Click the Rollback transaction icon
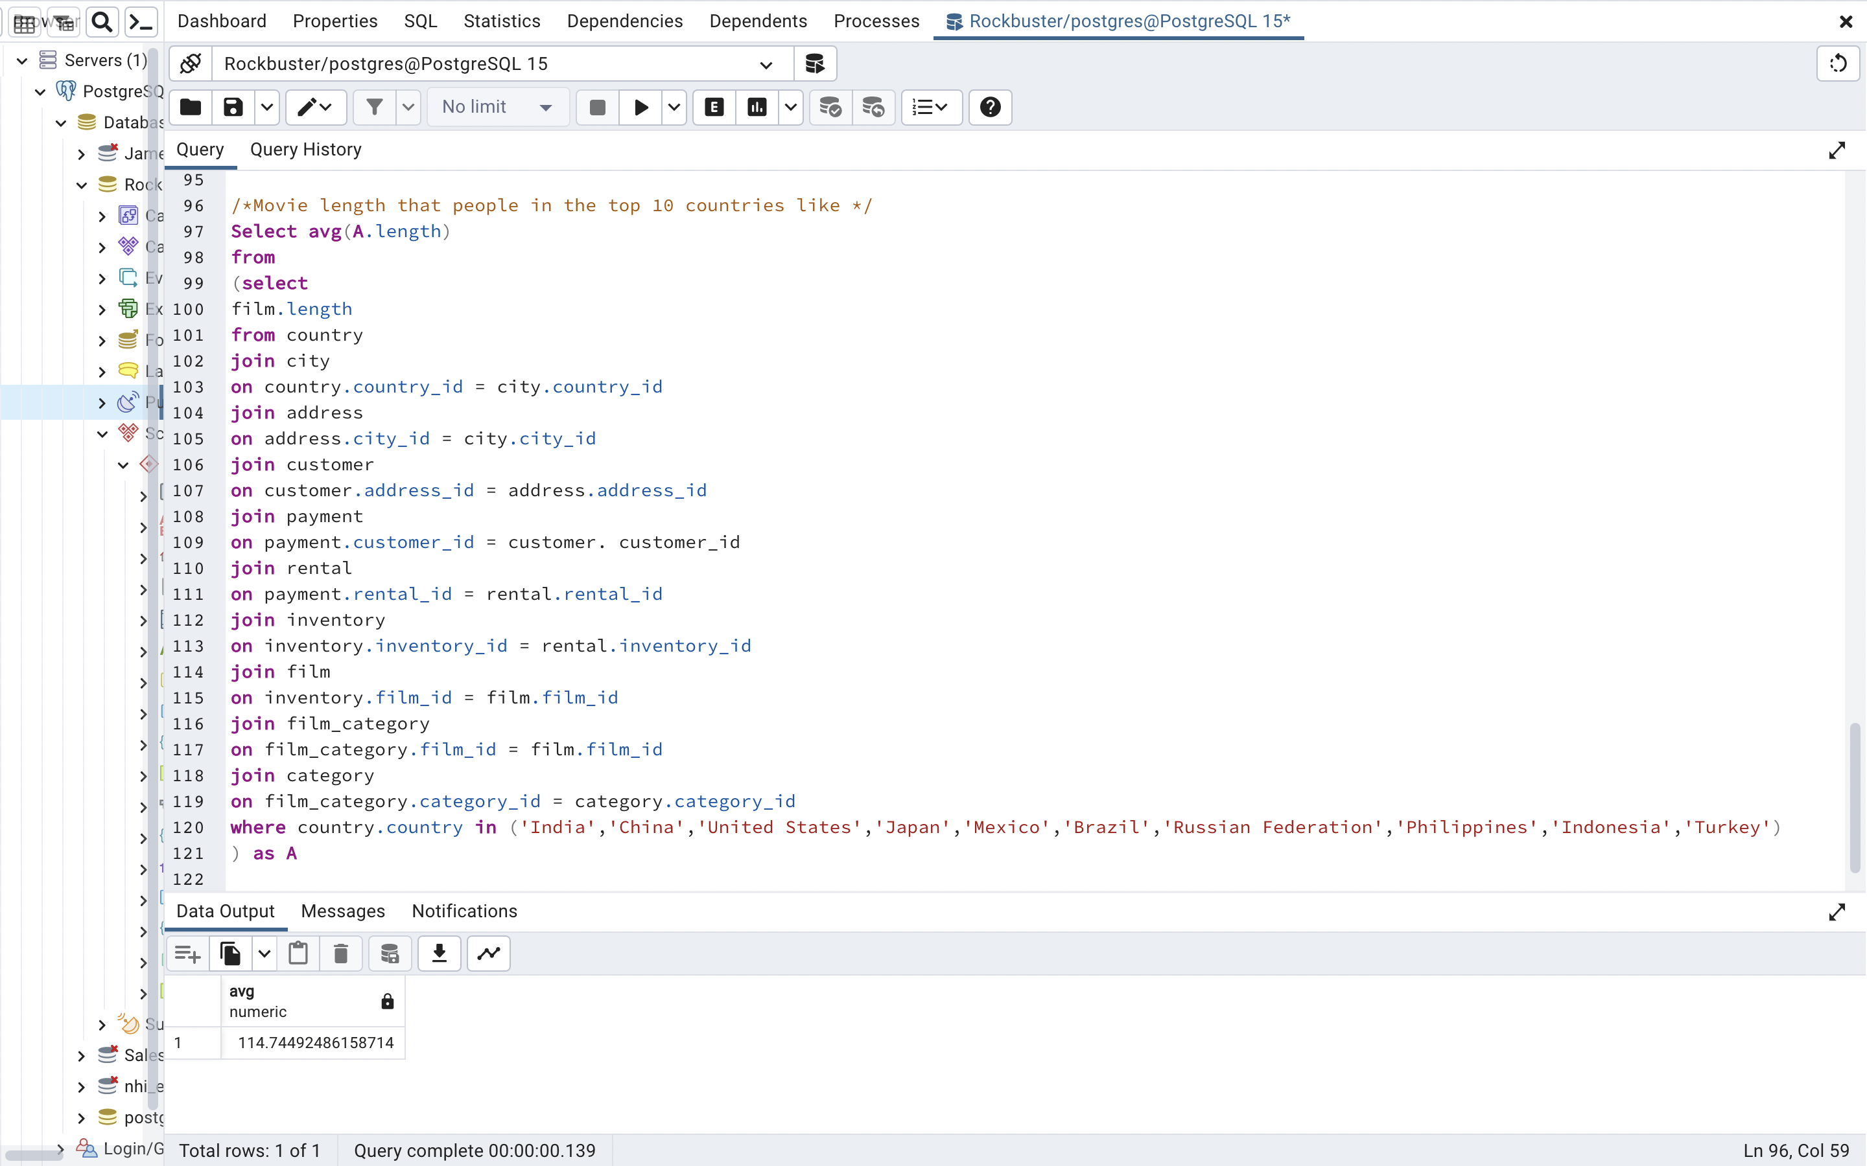The width and height of the screenshot is (1867, 1166). (873, 107)
